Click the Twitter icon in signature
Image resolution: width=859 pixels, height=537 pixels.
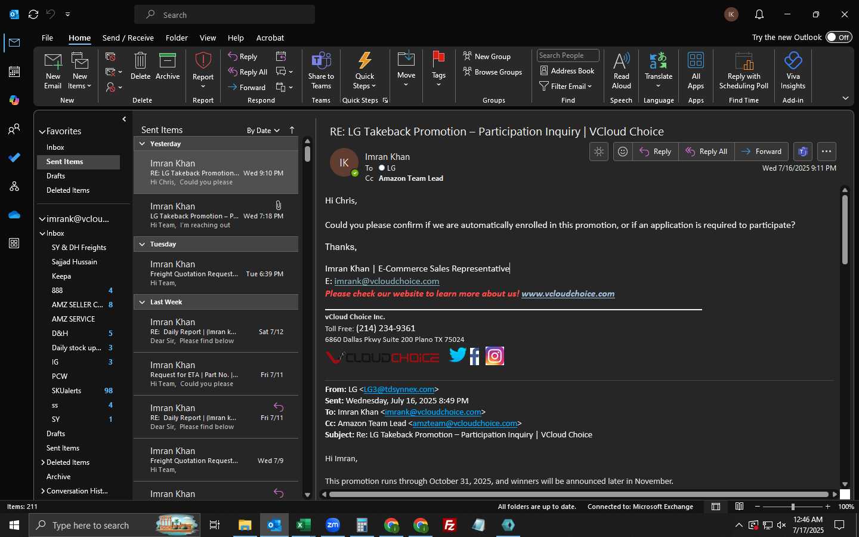click(x=458, y=356)
